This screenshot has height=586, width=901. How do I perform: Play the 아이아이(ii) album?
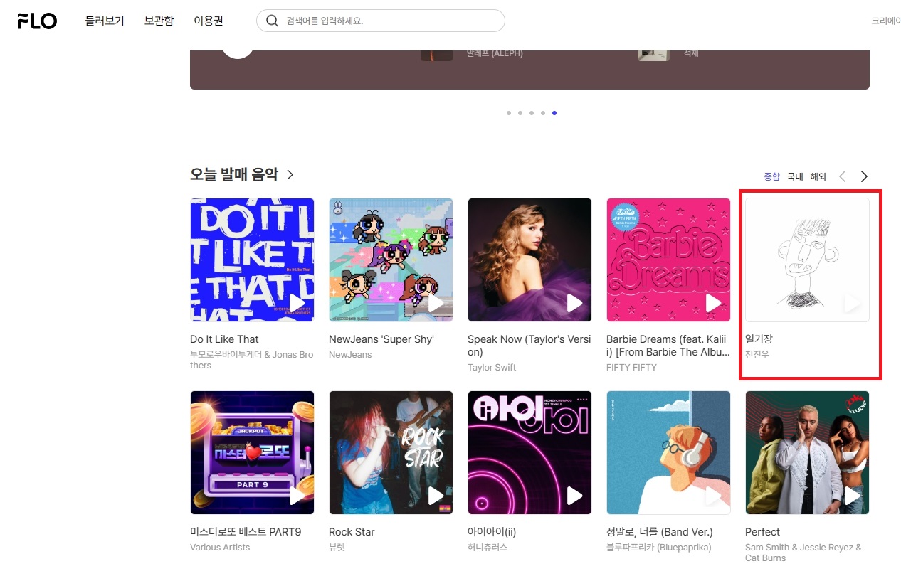(x=575, y=496)
